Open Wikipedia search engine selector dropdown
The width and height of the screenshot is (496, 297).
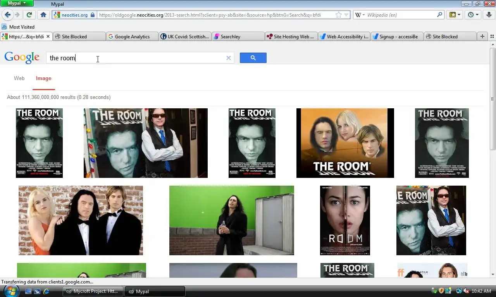tap(360, 15)
